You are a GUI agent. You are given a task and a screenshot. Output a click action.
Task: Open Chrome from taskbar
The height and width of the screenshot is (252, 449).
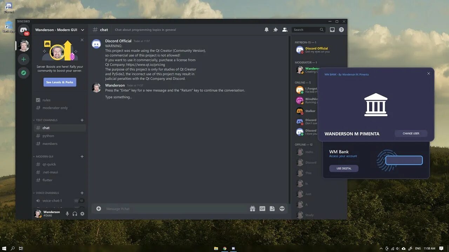(225, 248)
